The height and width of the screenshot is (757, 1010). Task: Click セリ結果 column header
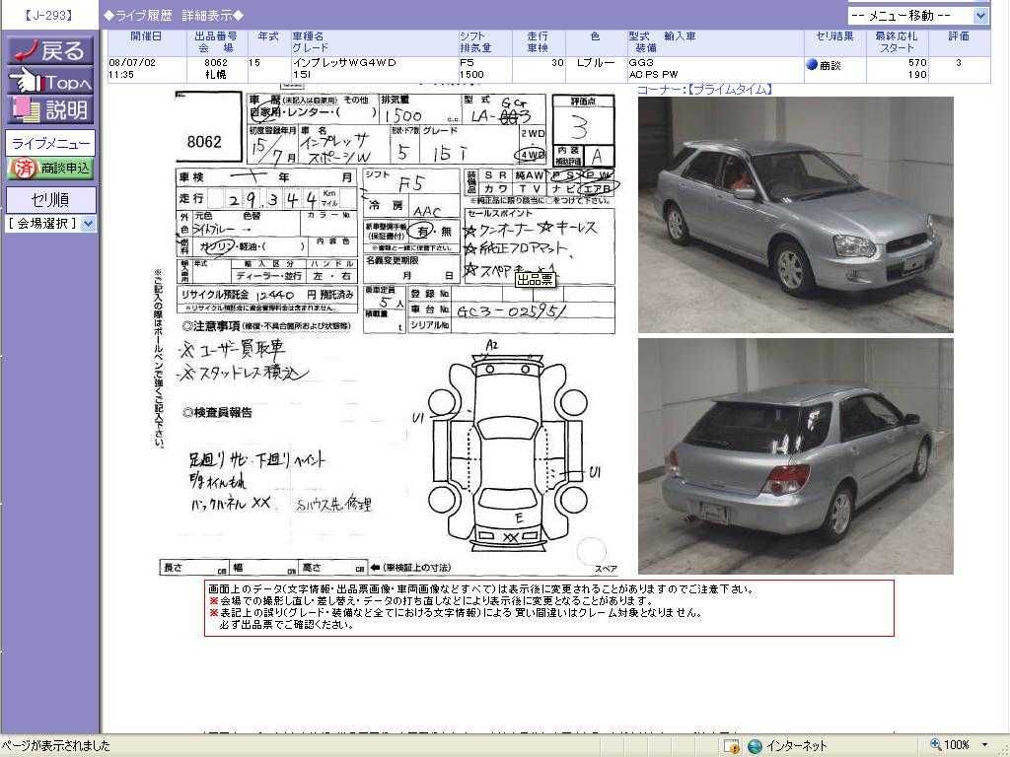834,36
